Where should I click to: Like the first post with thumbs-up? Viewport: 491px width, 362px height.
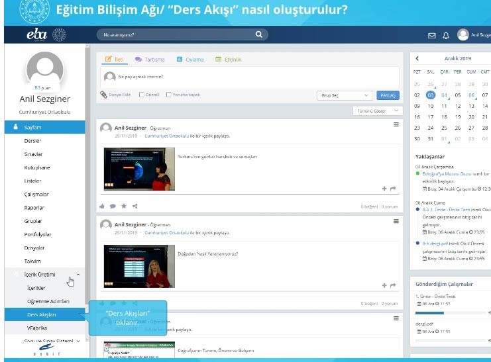coord(102,206)
